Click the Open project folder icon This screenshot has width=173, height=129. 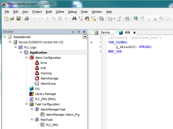[x=12, y=19]
